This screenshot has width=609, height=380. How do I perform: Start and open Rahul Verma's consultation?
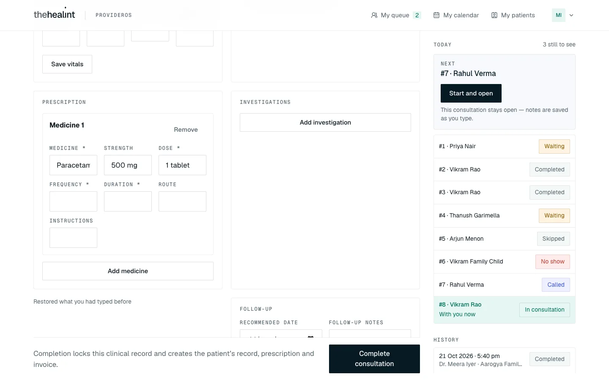pyautogui.click(x=471, y=93)
